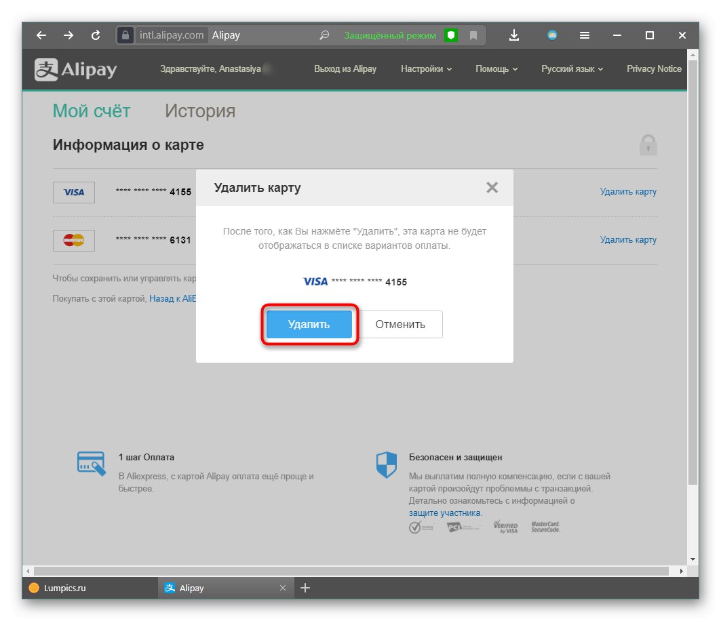Open the browser hamburger menu
The height and width of the screenshot is (621, 721).
(585, 35)
